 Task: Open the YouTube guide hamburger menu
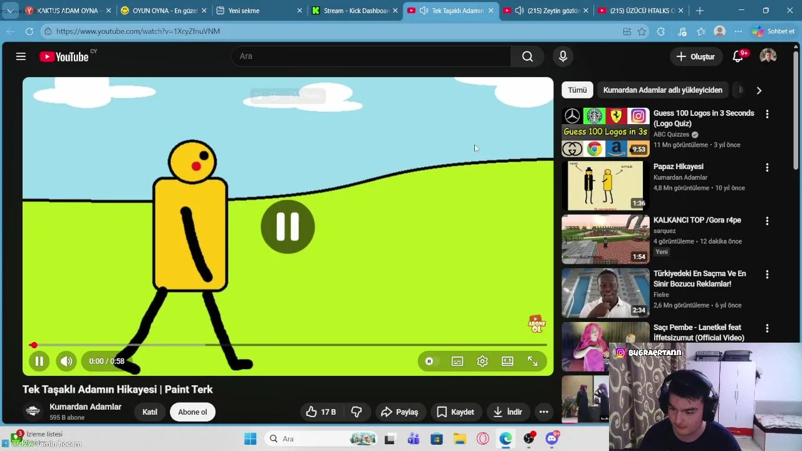tap(21, 56)
